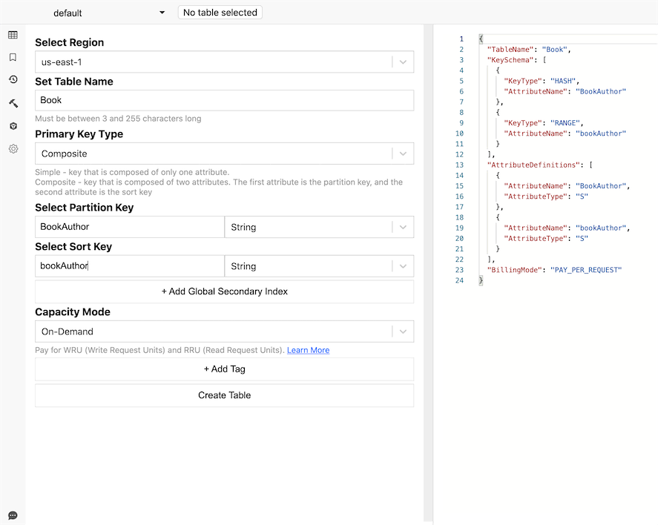Screen dimensions: 658x525
Task: Click the Set Table Name field
Action: tap(224, 100)
